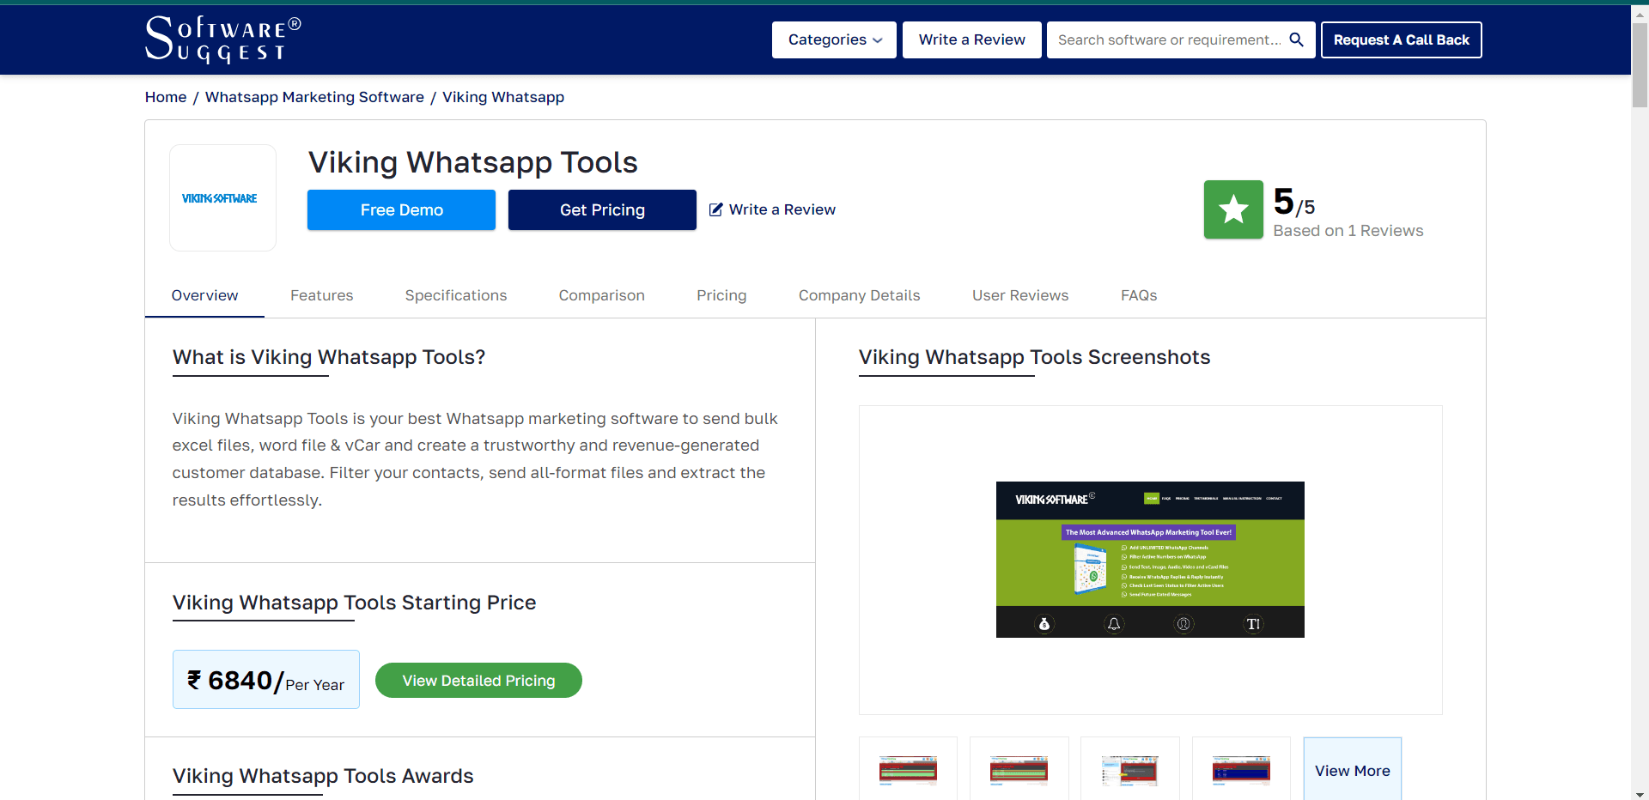The height and width of the screenshot is (800, 1649).
Task: Click the search software input field
Action: (1168, 39)
